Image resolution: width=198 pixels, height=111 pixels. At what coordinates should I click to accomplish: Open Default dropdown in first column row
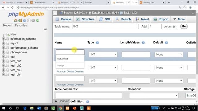[169, 55]
